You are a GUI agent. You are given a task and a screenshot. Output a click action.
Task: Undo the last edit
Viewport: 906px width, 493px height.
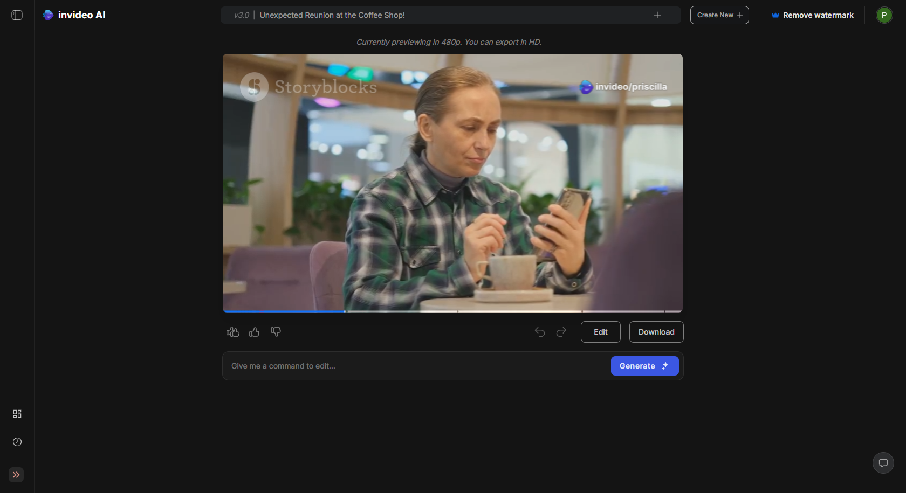(539, 332)
